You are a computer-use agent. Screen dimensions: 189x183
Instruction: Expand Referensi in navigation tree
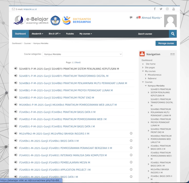pyautogui.click(x=146, y=78)
